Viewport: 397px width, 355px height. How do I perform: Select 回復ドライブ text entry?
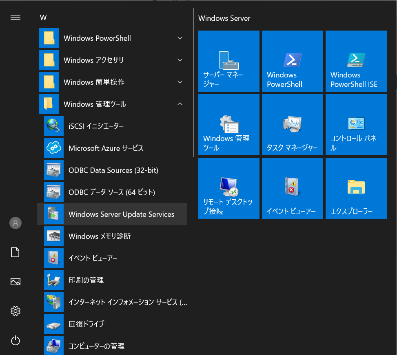(x=86, y=324)
